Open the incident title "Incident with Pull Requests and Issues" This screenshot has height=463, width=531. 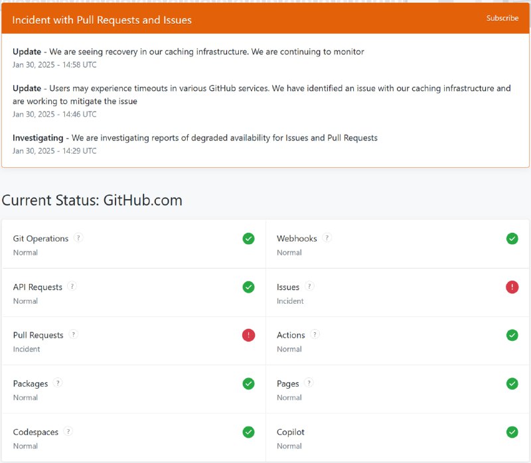coord(102,20)
